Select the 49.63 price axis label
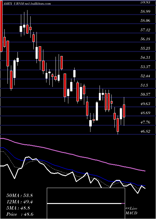 (146, 104)
